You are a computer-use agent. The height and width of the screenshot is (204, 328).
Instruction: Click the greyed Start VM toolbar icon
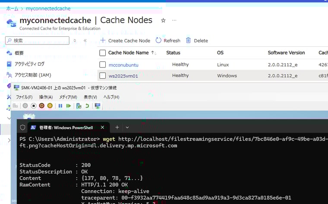point(25,106)
